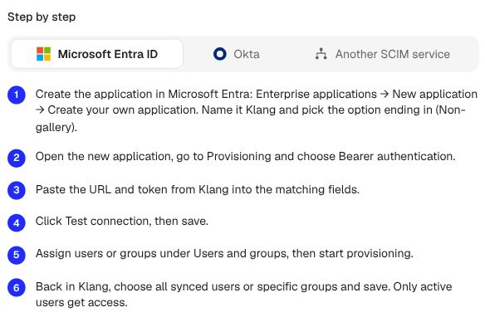
Task: Click the 'Step by step' heading
Action: 42,17
